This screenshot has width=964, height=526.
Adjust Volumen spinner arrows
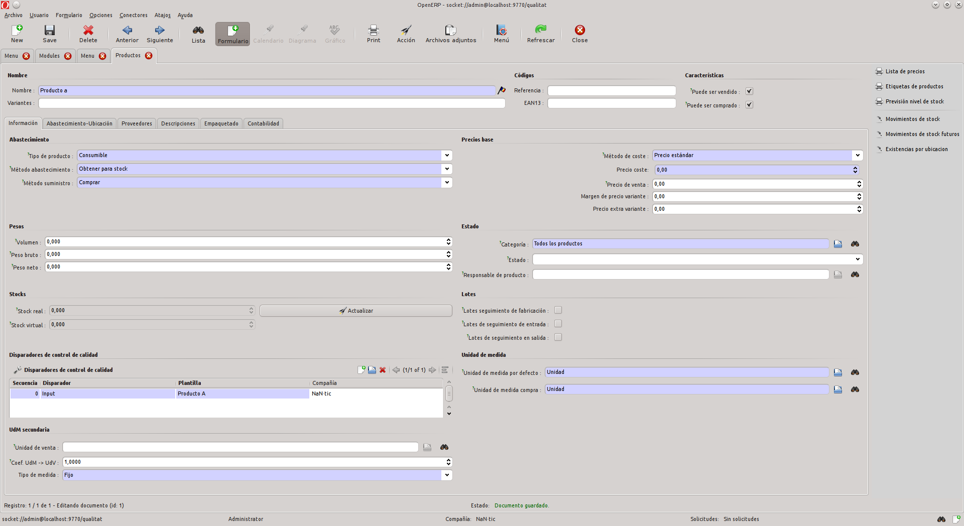point(448,242)
